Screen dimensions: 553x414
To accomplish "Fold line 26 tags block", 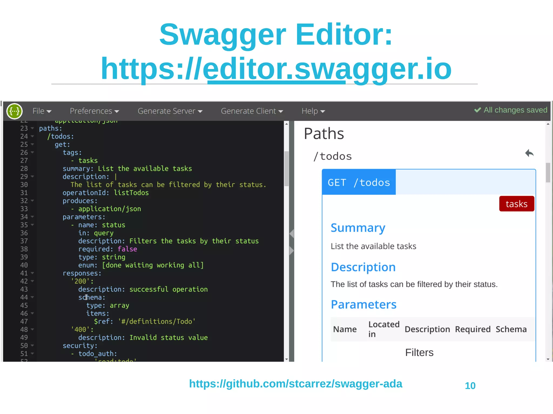I will (x=32, y=152).
